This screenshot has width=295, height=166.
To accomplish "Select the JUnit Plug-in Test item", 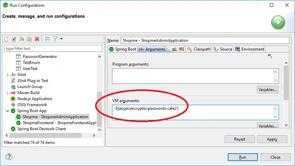I will point(33,81).
